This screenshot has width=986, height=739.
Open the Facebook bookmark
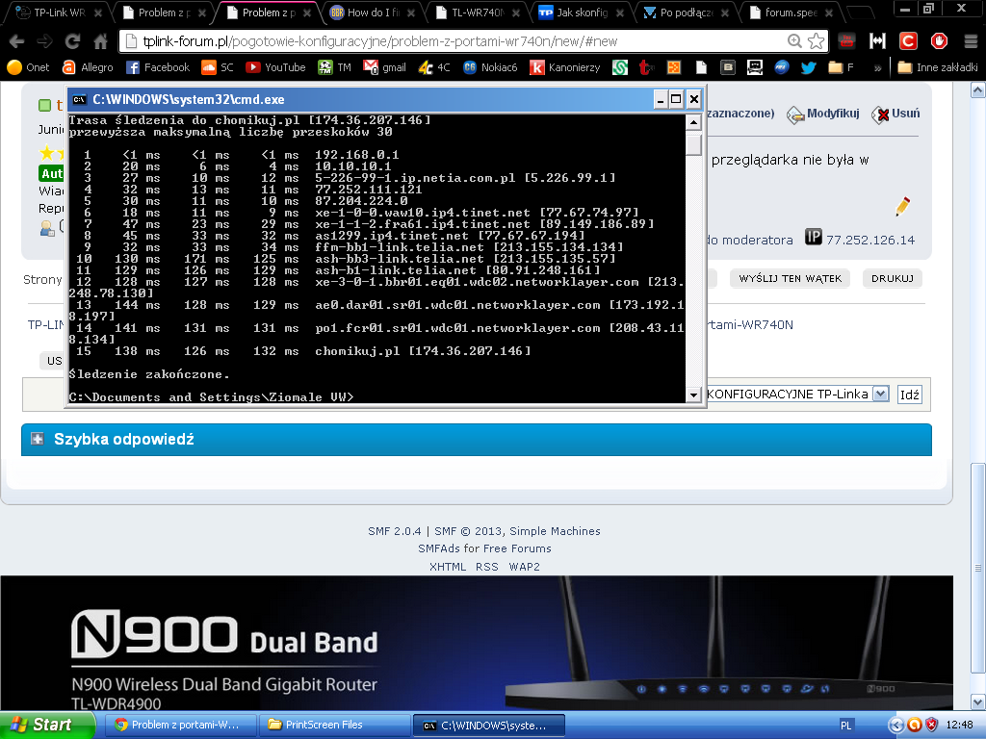point(158,67)
